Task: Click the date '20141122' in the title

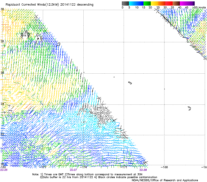Action: click(x=68, y=4)
